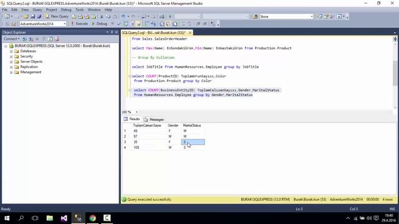This screenshot has width=399, height=224.
Task: Collapse the select COUNT(BusinessEntityID) code block
Action: [x=130, y=90]
